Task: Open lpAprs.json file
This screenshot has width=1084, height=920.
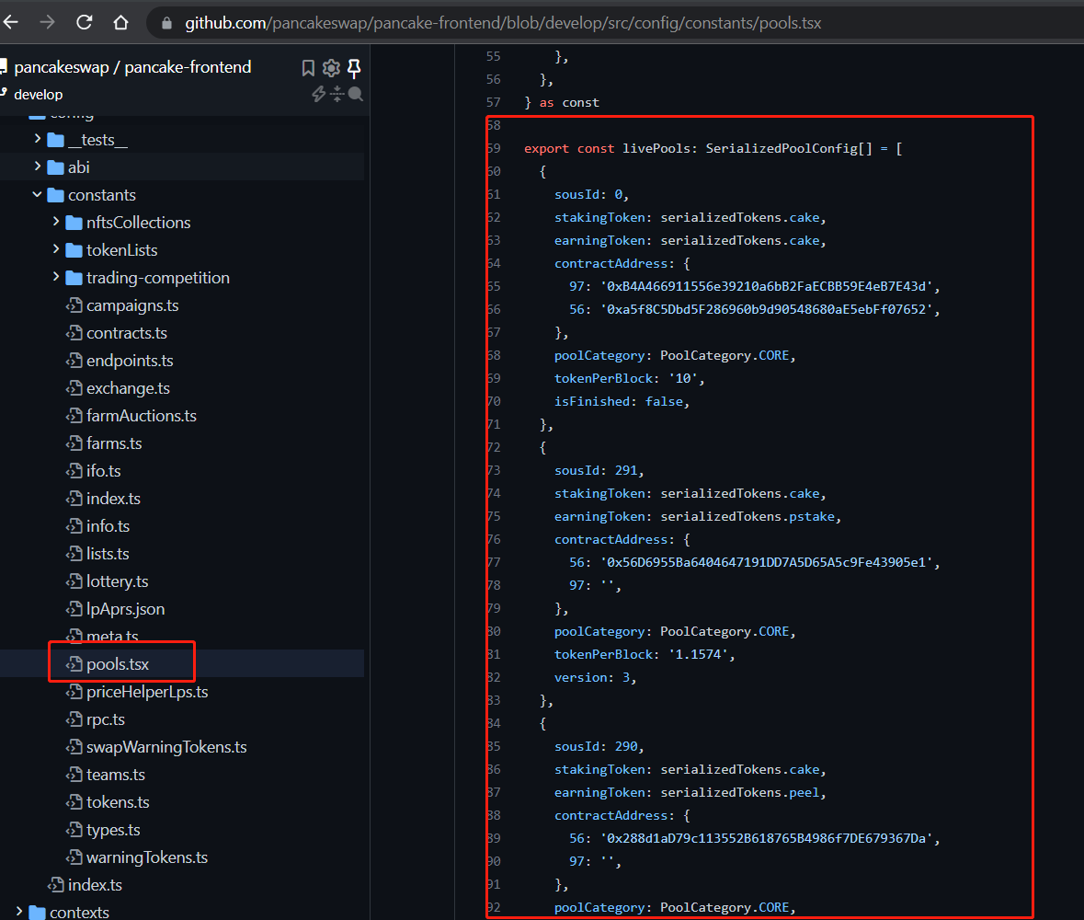Action: (125, 609)
